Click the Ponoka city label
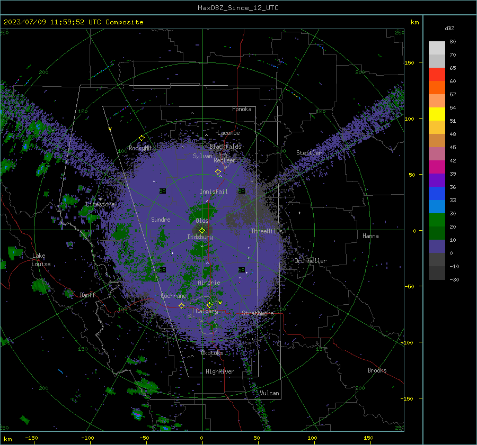The height and width of the screenshot is (445, 477). [242, 109]
